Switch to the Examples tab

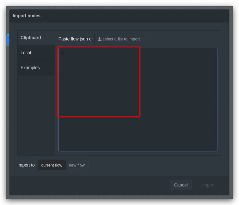tap(36, 68)
